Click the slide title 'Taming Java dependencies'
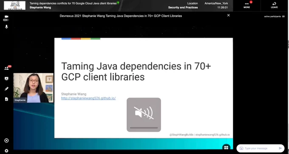 136,71
